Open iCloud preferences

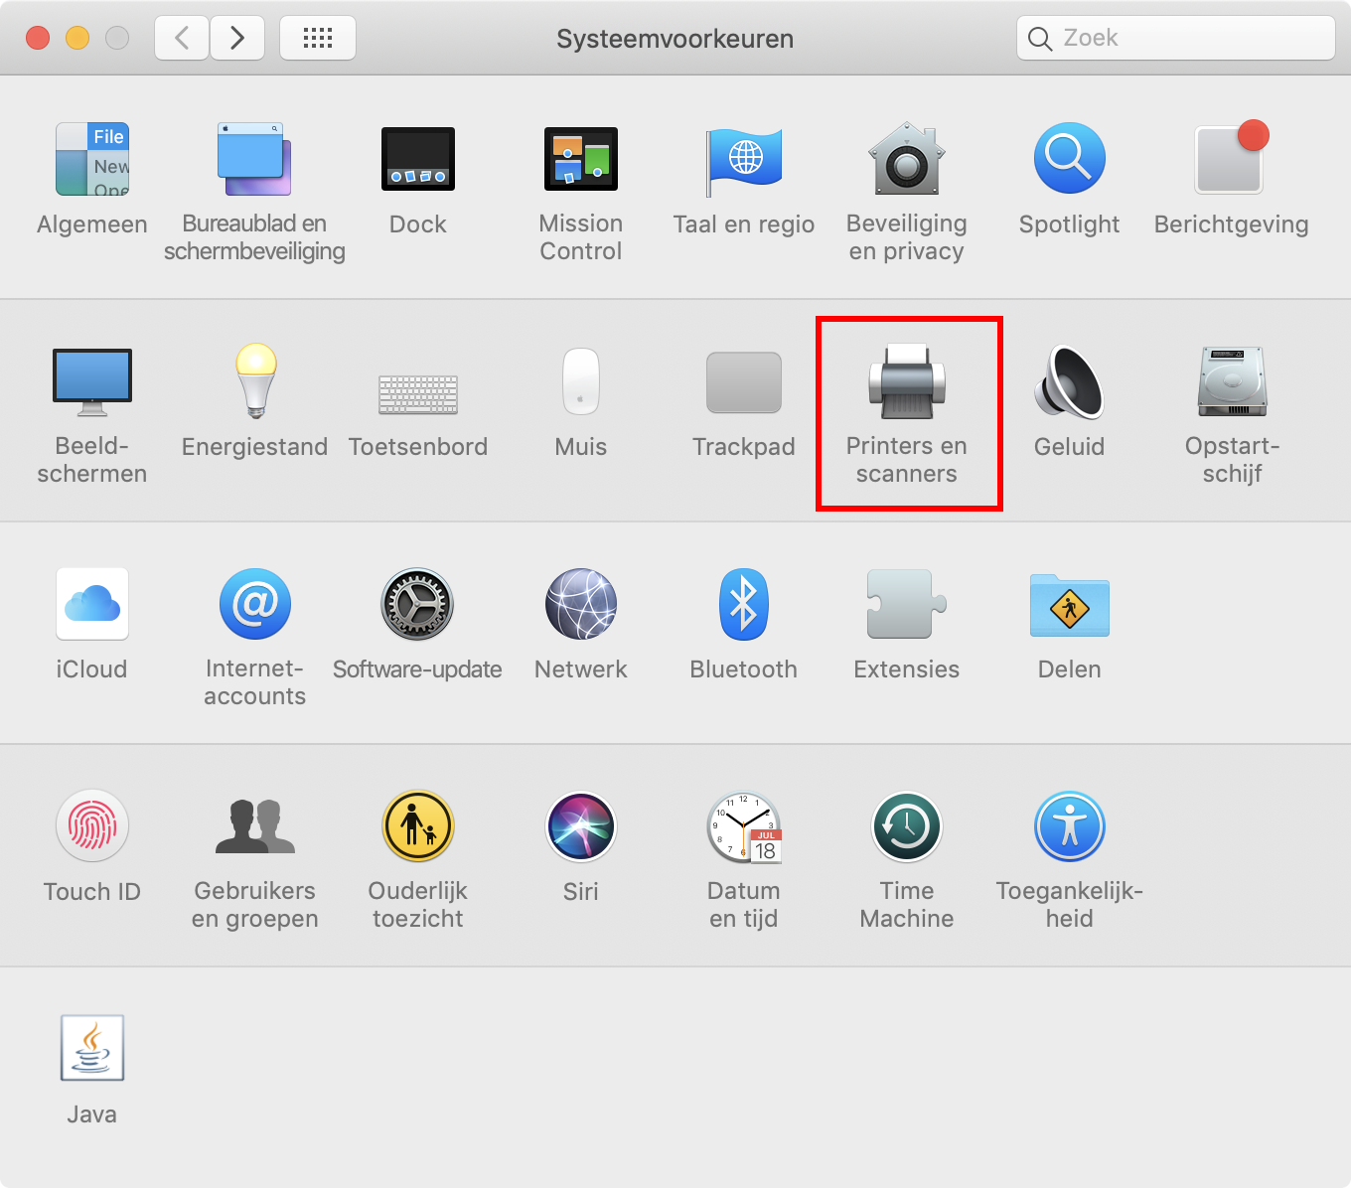92,605
